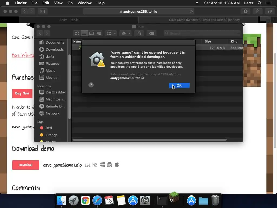Open Spotlight search in the menu bar
Screen dimensions: 277x208
coord(259,3)
